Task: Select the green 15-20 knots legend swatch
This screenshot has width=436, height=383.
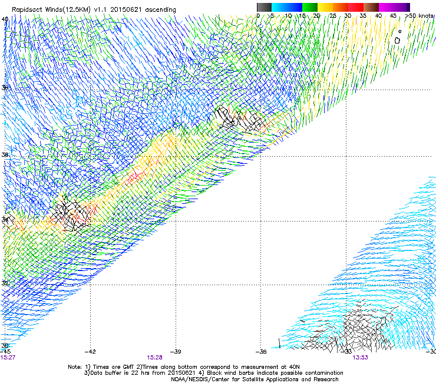Action: tap(310, 7)
